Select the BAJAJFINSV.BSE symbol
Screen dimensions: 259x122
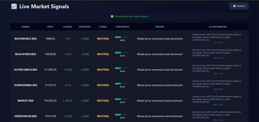click(x=26, y=54)
